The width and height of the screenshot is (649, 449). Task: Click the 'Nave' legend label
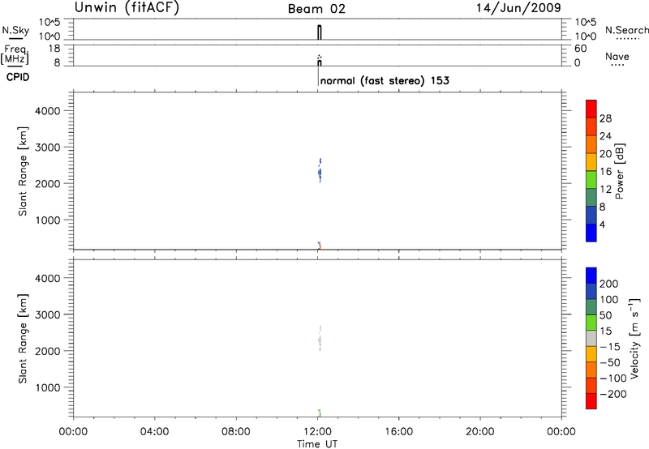pyautogui.click(x=617, y=57)
